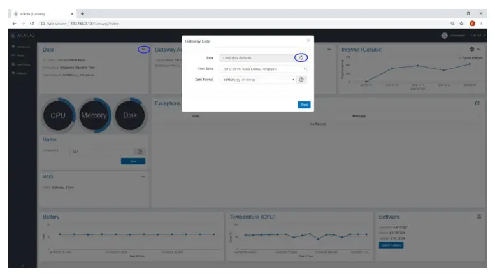Click the circled sync icon beside the Date field
The height and width of the screenshot is (274, 495).
(x=301, y=58)
